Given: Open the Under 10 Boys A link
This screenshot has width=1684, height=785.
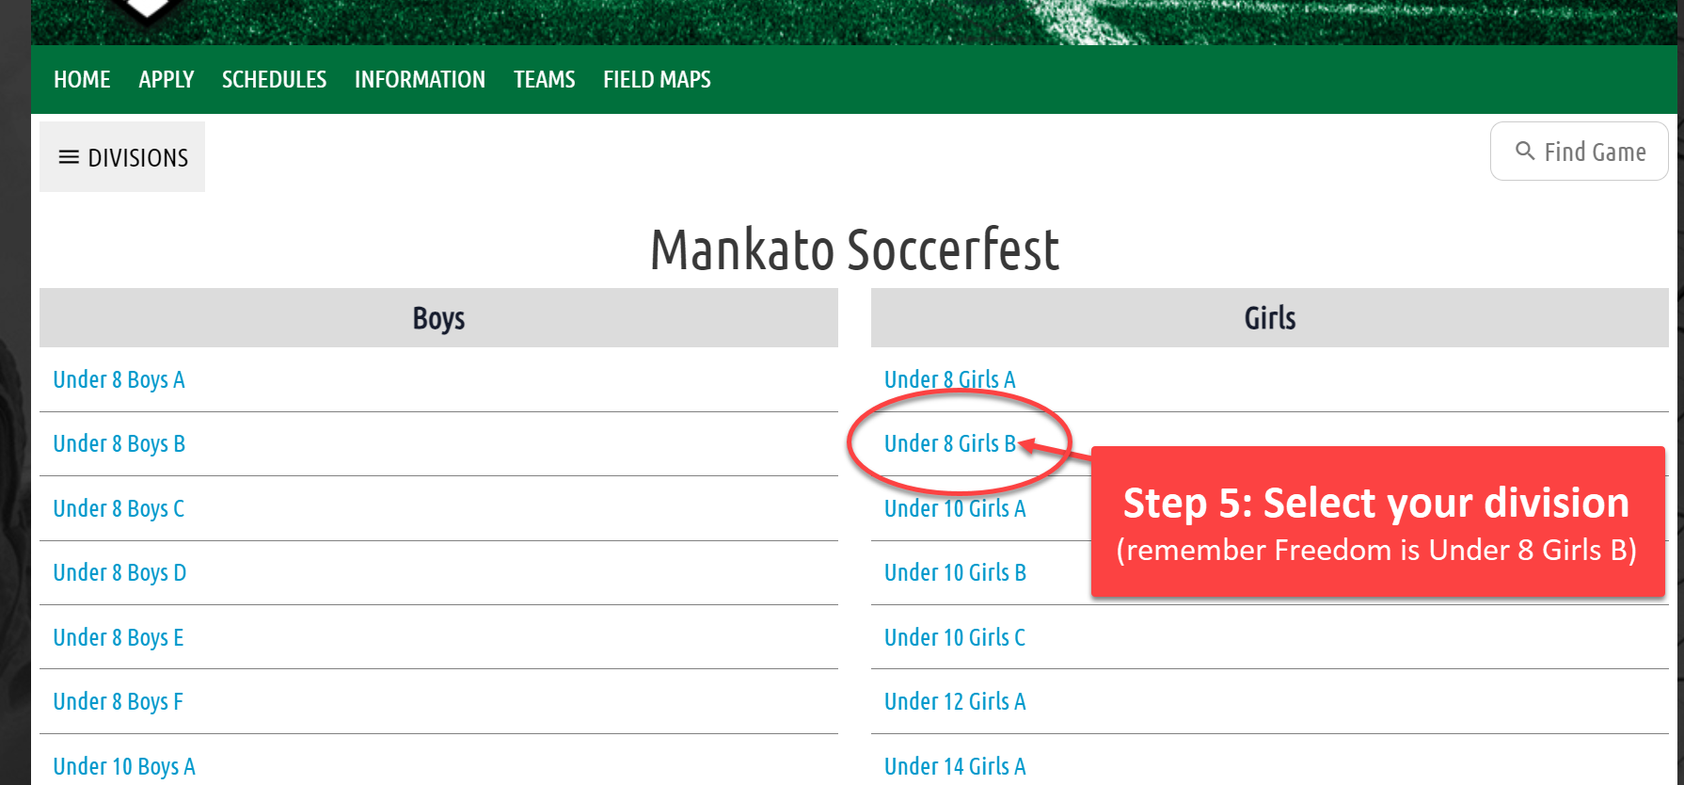Looking at the screenshot, I should click(x=124, y=766).
